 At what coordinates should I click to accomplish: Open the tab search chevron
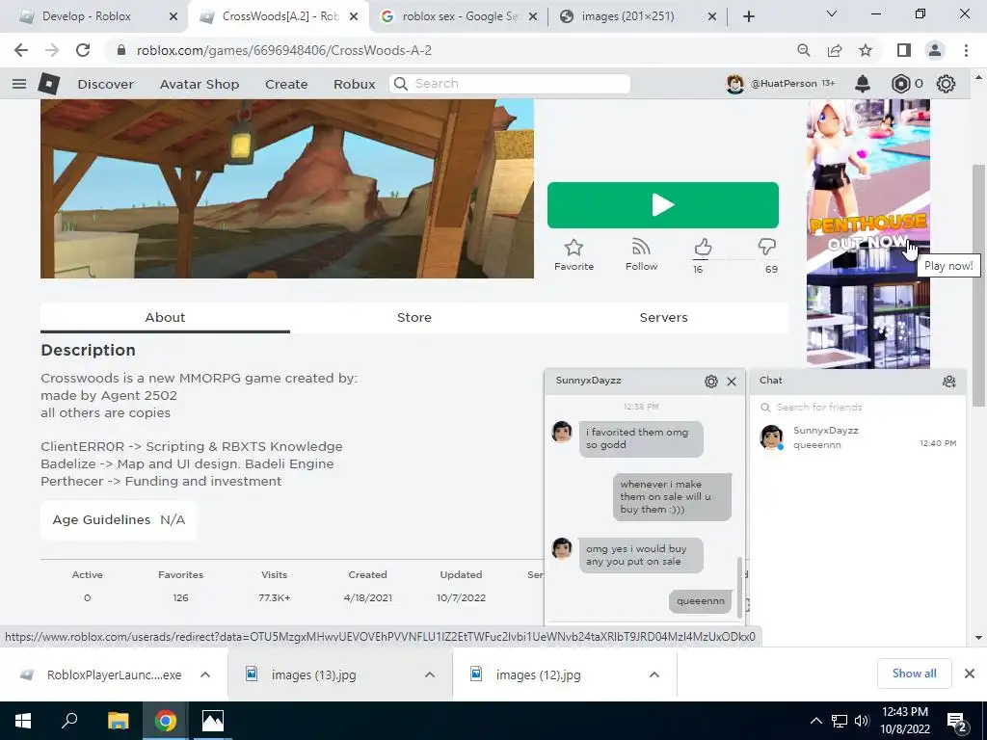[x=832, y=13]
